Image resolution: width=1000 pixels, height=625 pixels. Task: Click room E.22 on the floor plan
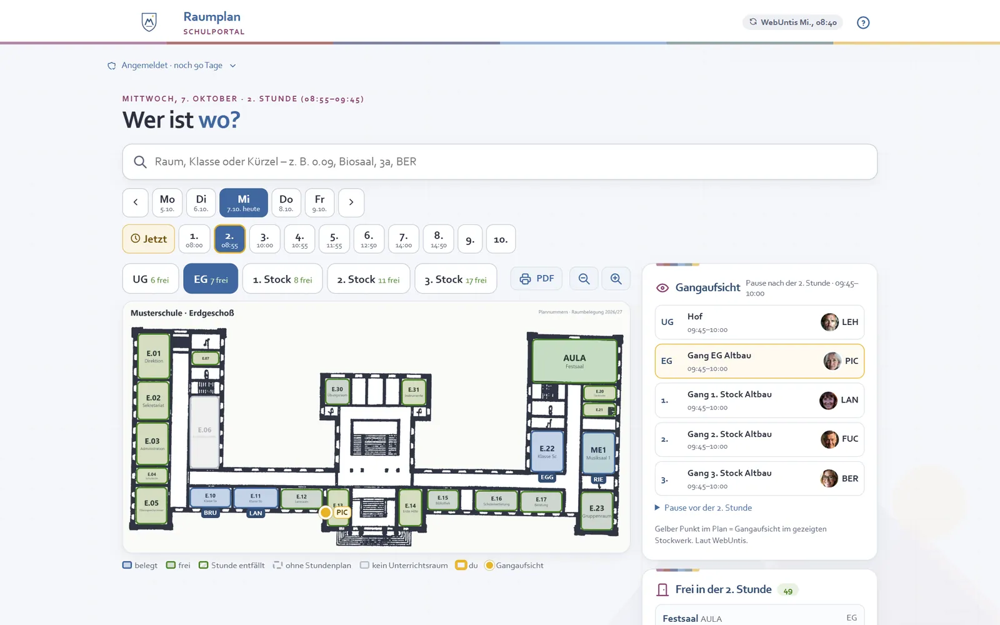coord(547,452)
